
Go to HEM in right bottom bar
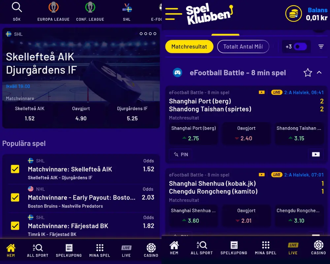(174, 248)
